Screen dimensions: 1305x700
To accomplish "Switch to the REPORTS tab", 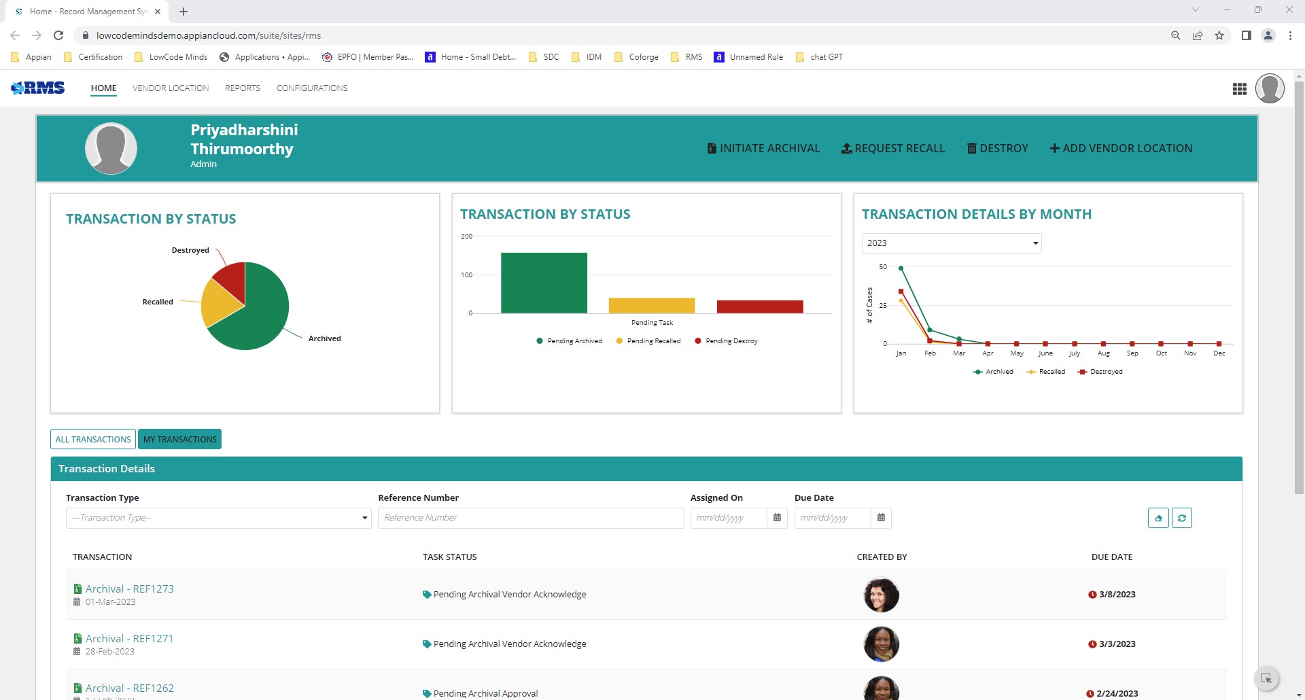I will point(242,88).
